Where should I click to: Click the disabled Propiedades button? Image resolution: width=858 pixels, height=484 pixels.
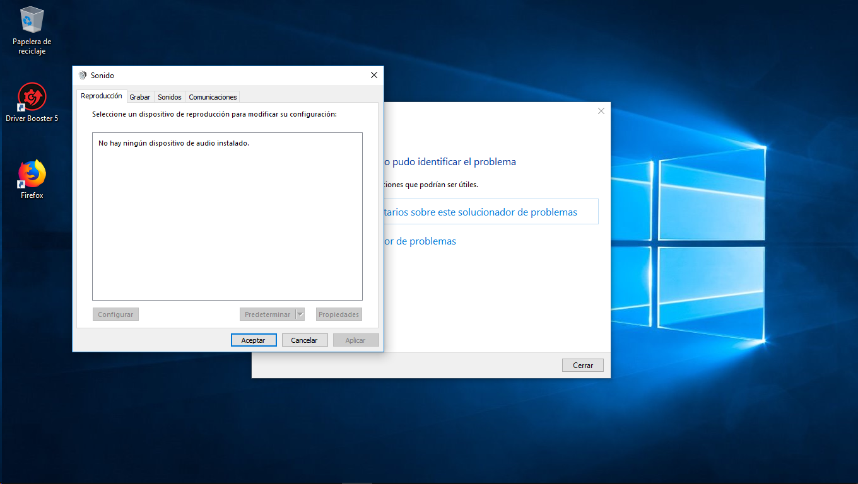tap(339, 314)
